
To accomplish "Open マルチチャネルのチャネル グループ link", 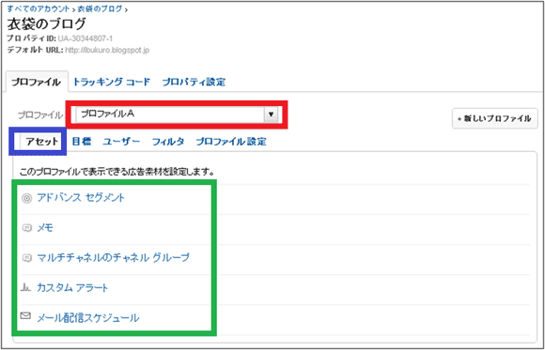I will coord(114,258).
